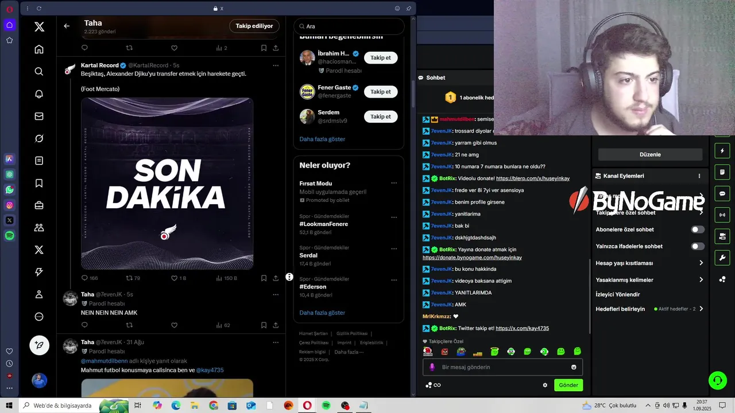The image size is (735, 413).
Task: Open the speech bubble chat icon on right rail
Action: click(x=722, y=193)
